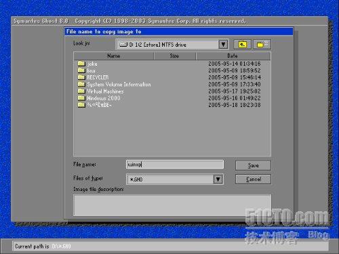The image size is (339, 254).
Task: Click the RECYCLER folder name
Action: click(x=98, y=77)
